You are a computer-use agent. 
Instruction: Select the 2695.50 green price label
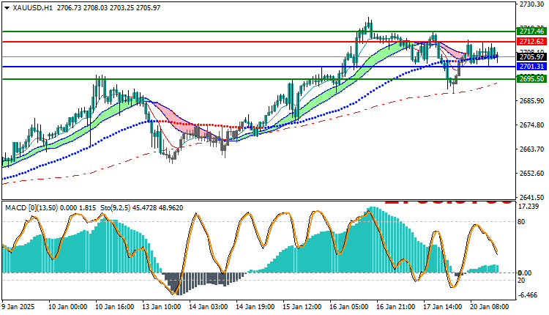tap(531, 79)
